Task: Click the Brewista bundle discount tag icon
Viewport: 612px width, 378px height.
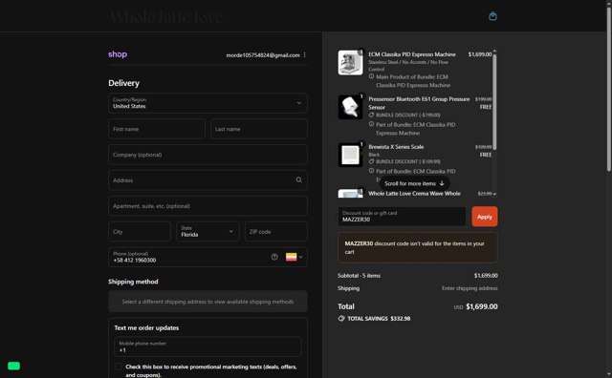Action: [x=371, y=161]
